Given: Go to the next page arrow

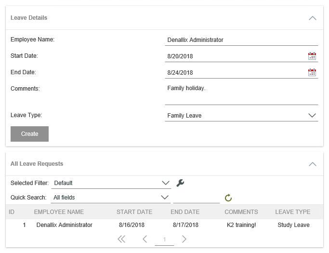Looking at the screenshot, I should 184,240.
